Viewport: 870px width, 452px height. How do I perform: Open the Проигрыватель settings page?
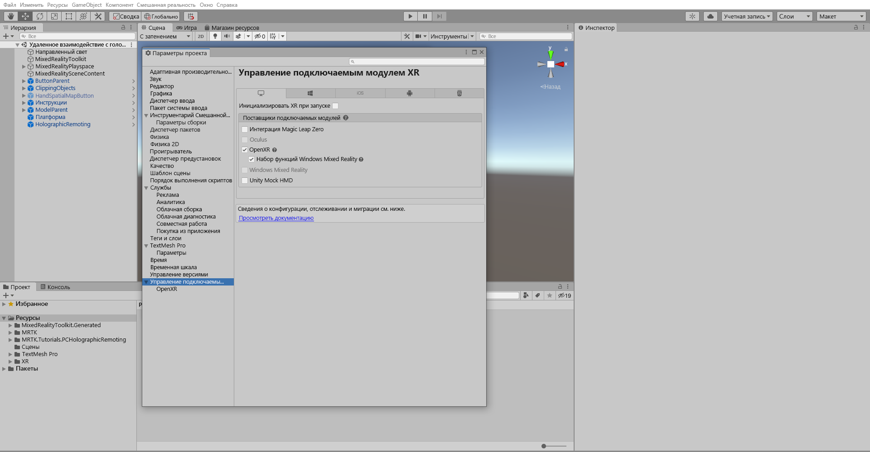coord(171,152)
